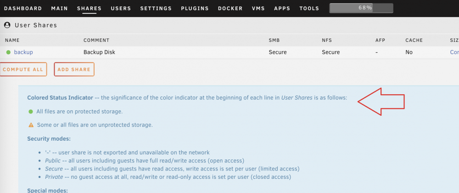This screenshot has height=193, width=459.
Task: Click the orange unprotected storage warning triangle
Action: pyautogui.click(x=31, y=125)
